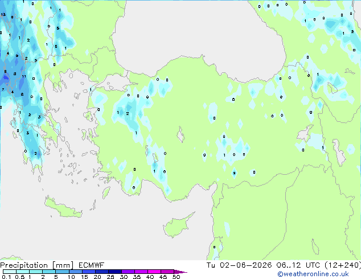Image resolution: width=361 pixels, height=279 pixels.
Task: Click the weatheronline.co.uk copyright link
Action: 313,274
